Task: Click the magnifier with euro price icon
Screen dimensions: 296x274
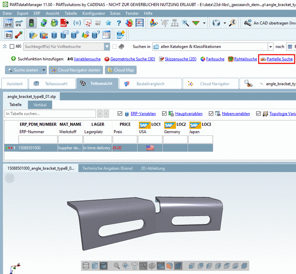Action: pyautogui.click(x=233, y=23)
